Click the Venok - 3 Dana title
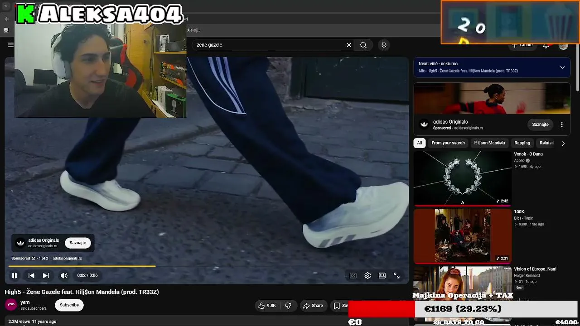Screen dimensions: 580x326 (x=528, y=154)
